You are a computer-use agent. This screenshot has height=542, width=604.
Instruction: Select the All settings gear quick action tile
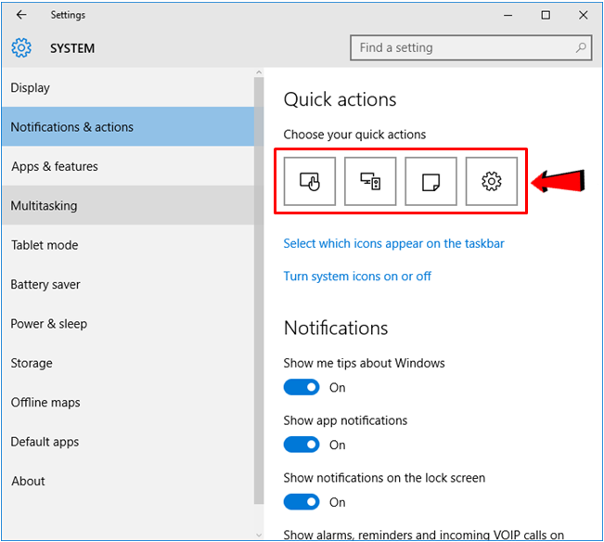tap(492, 181)
